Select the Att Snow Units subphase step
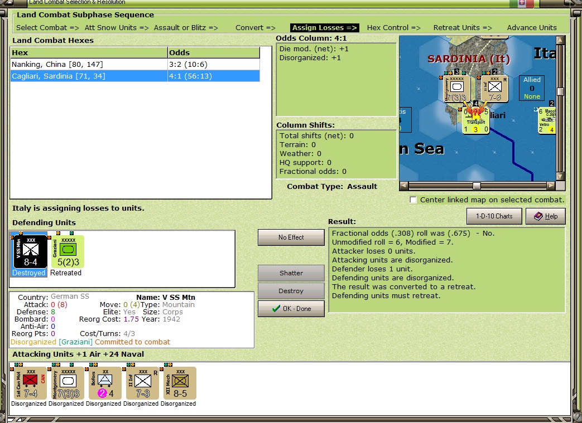The height and width of the screenshot is (423, 582). 117,28
